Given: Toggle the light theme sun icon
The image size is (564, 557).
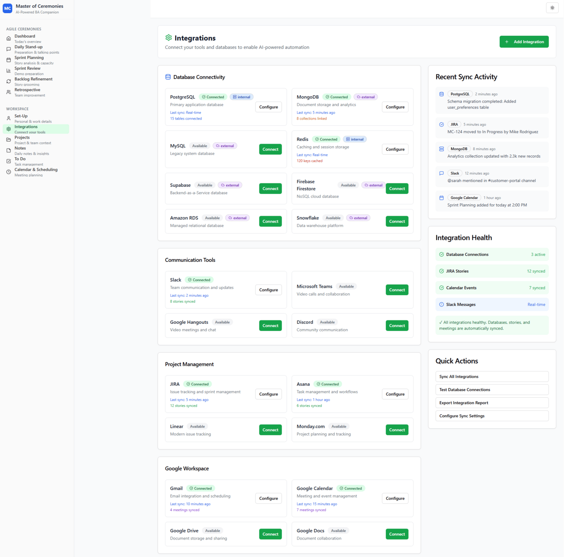Looking at the screenshot, I should point(552,8).
